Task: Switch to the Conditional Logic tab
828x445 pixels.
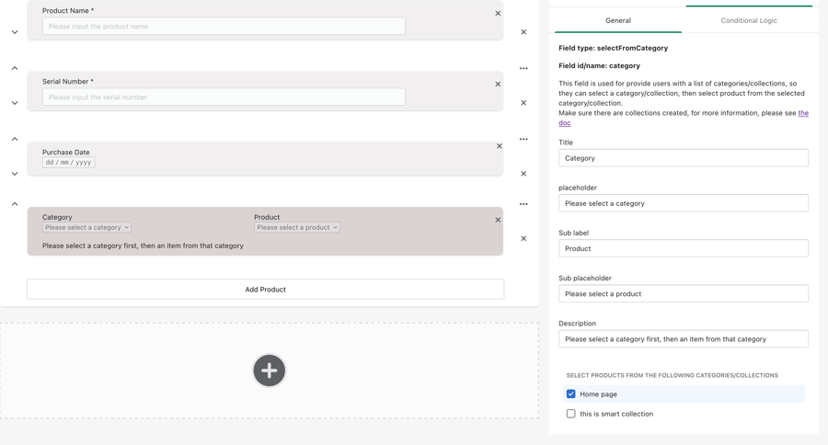Action: click(748, 20)
